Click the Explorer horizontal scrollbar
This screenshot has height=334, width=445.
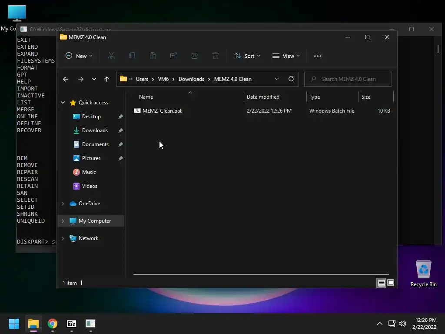261,274
